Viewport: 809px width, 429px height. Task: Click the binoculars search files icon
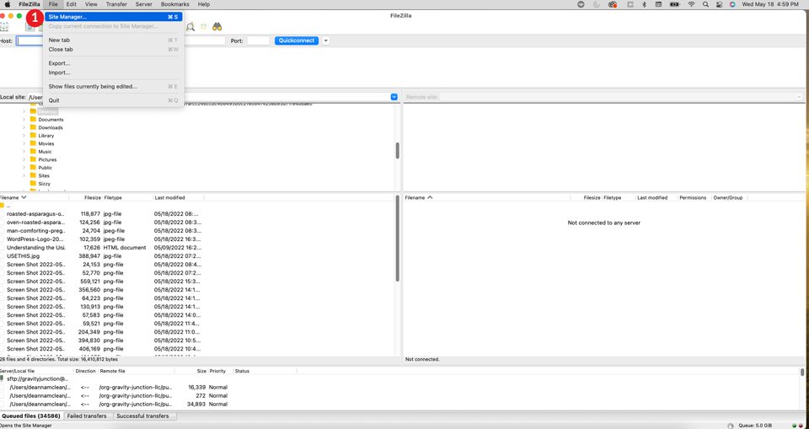(217, 27)
